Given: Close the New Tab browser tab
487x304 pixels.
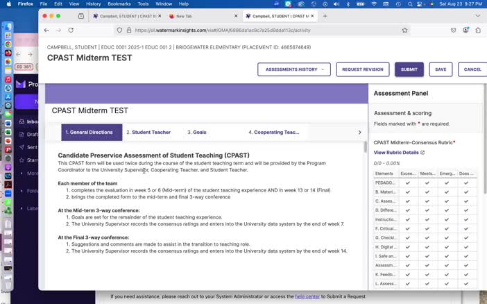Looking at the screenshot, I should tap(236, 16).
